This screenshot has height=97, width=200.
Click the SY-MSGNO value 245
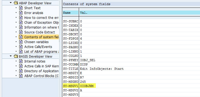[83, 82]
